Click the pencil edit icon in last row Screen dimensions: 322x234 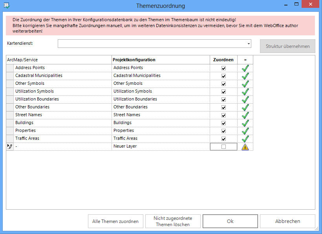(10, 146)
